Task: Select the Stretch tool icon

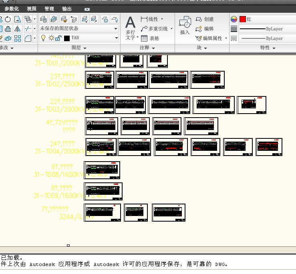Action: 18,19
